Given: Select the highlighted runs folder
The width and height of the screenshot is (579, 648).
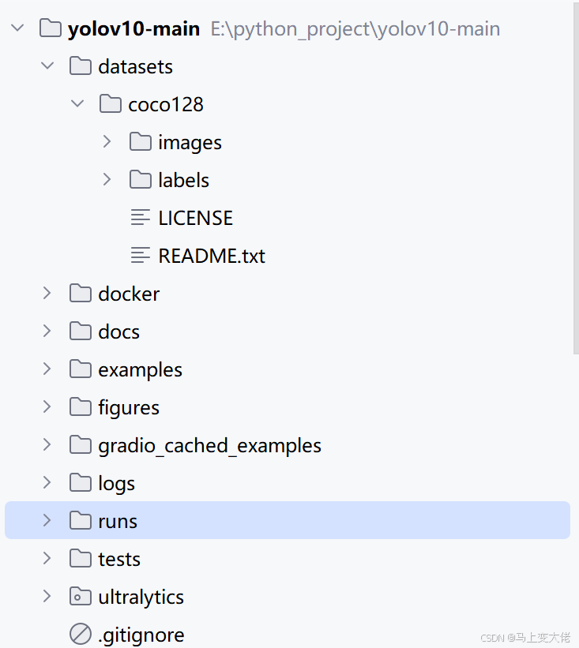Looking at the screenshot, I should [118, 520].
